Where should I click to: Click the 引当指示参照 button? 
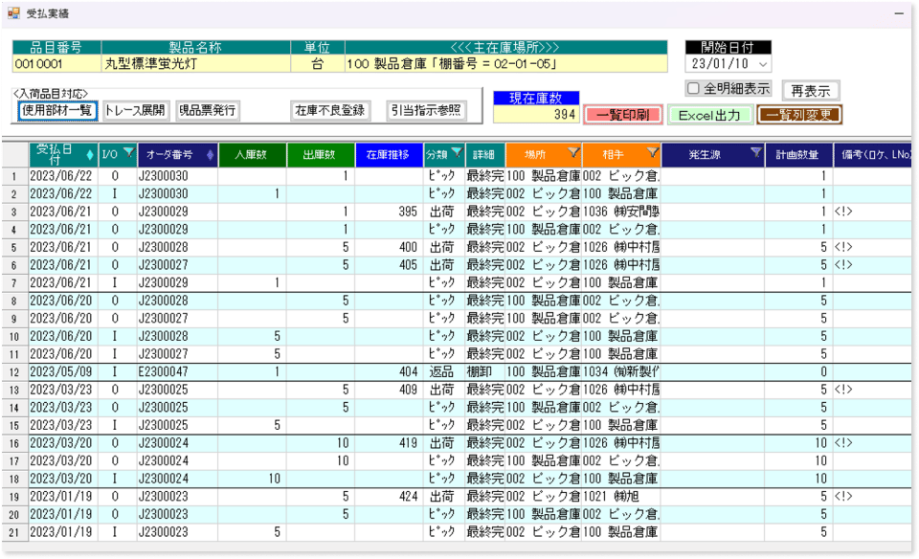point(427,110)
